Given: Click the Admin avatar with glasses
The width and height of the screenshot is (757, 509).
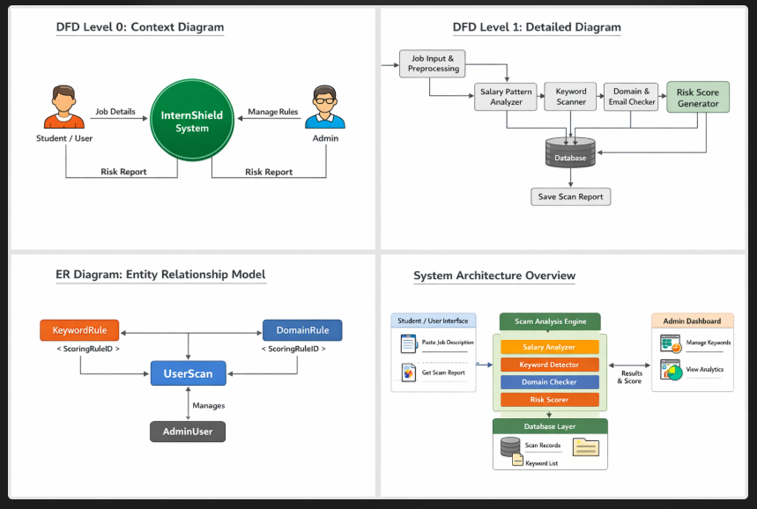Looking at the screenshot, I should coord(325,107).
